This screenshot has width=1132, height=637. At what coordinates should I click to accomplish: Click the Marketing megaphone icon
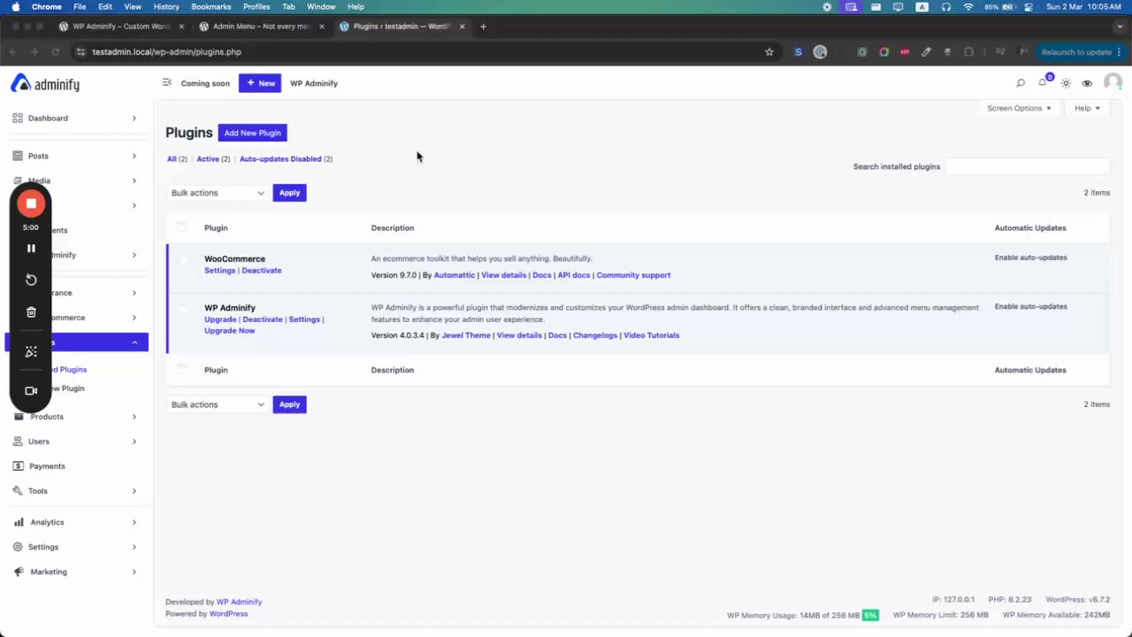[18, 572]
